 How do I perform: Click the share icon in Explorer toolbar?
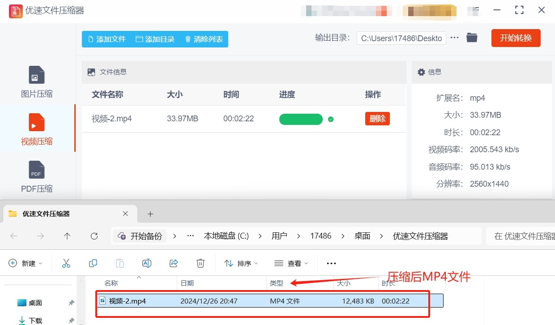coord(174,263)
